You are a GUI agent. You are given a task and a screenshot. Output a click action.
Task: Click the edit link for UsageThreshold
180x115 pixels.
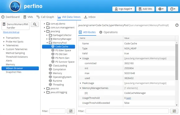(x=128, y=98)
